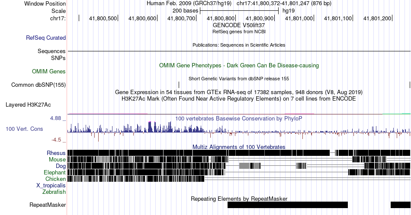Screen dimensions: 411x215
Task: Click the GENCODE V50lift37 track title
Action: point(239,25)
